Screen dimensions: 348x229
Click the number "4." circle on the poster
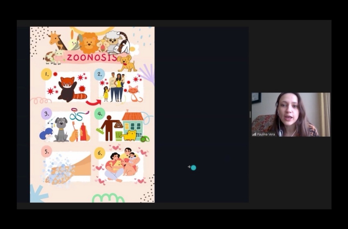point(99,114)
